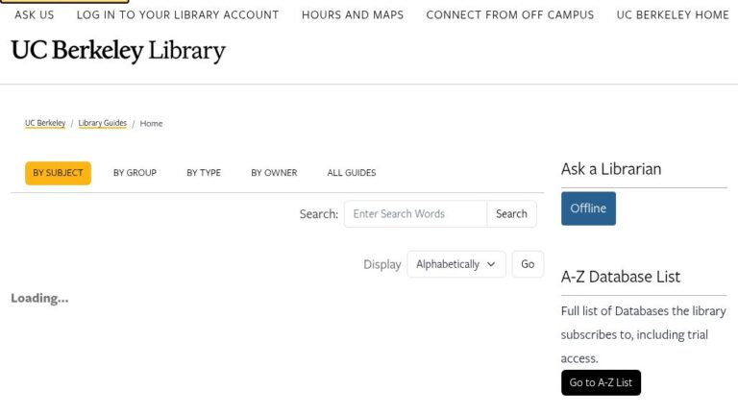Show the All Guides tab
The width and height of the screenshot is (738, 415).
352,173
